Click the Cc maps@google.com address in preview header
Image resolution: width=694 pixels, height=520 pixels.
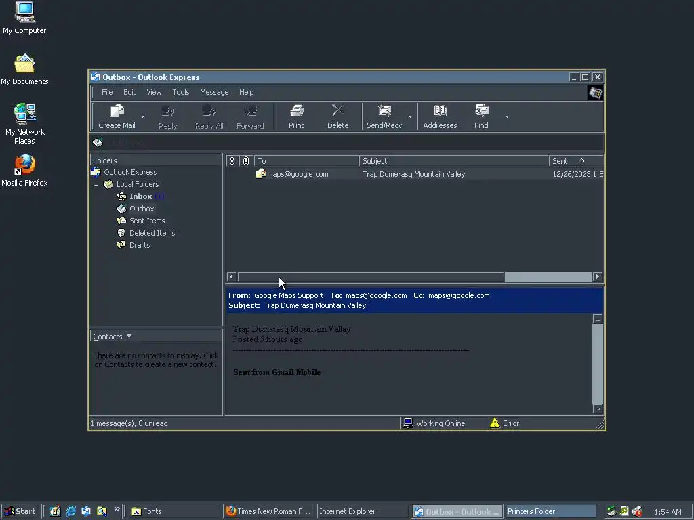click(x=459, y=295)
